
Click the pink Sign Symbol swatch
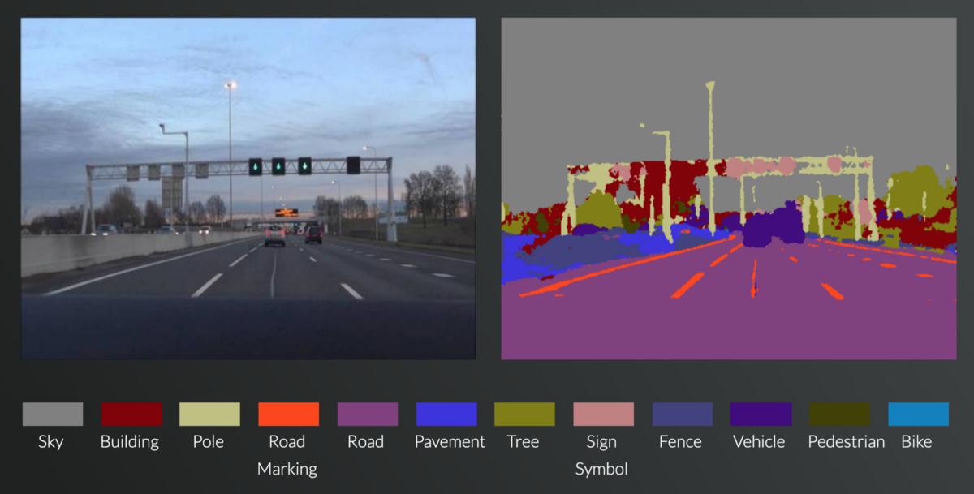tap(603, 415)
